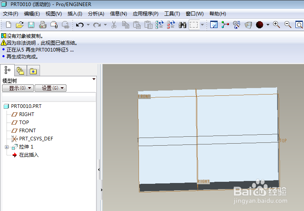Switch to the model tree tab
The width and height of the screenshot is (304, 211).
click(7, 70)
